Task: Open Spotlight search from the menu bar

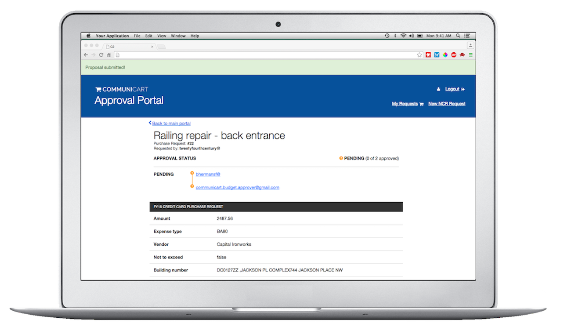Action: [458, 36]
